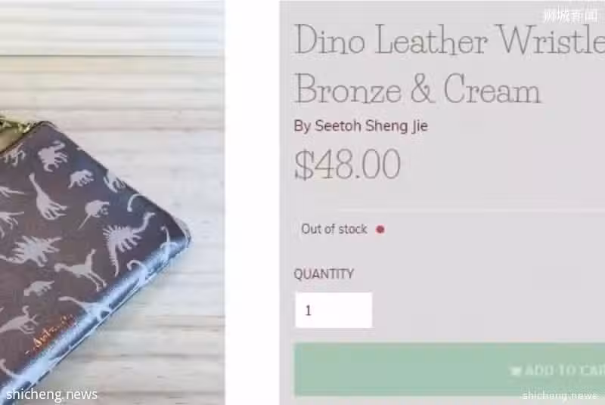The height and width of the screenshot is (405, 605).
Task: Open the dino wristlet product photo
Action: click(112, 202)
